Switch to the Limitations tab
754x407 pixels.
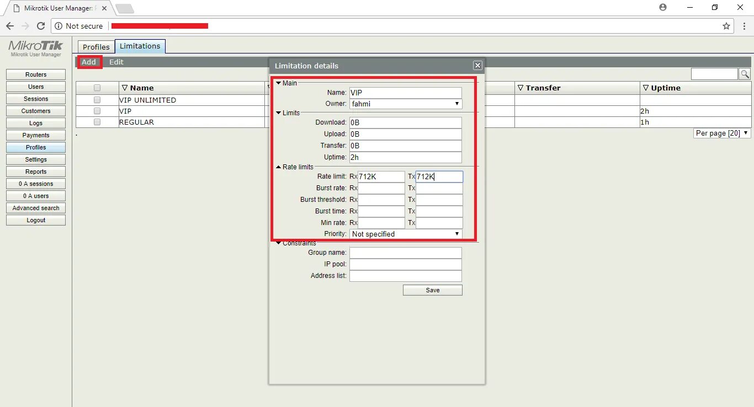tap(140, 46)
